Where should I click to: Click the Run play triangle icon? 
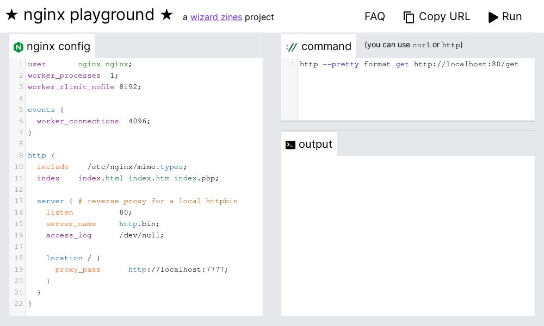tap(492, 17)
